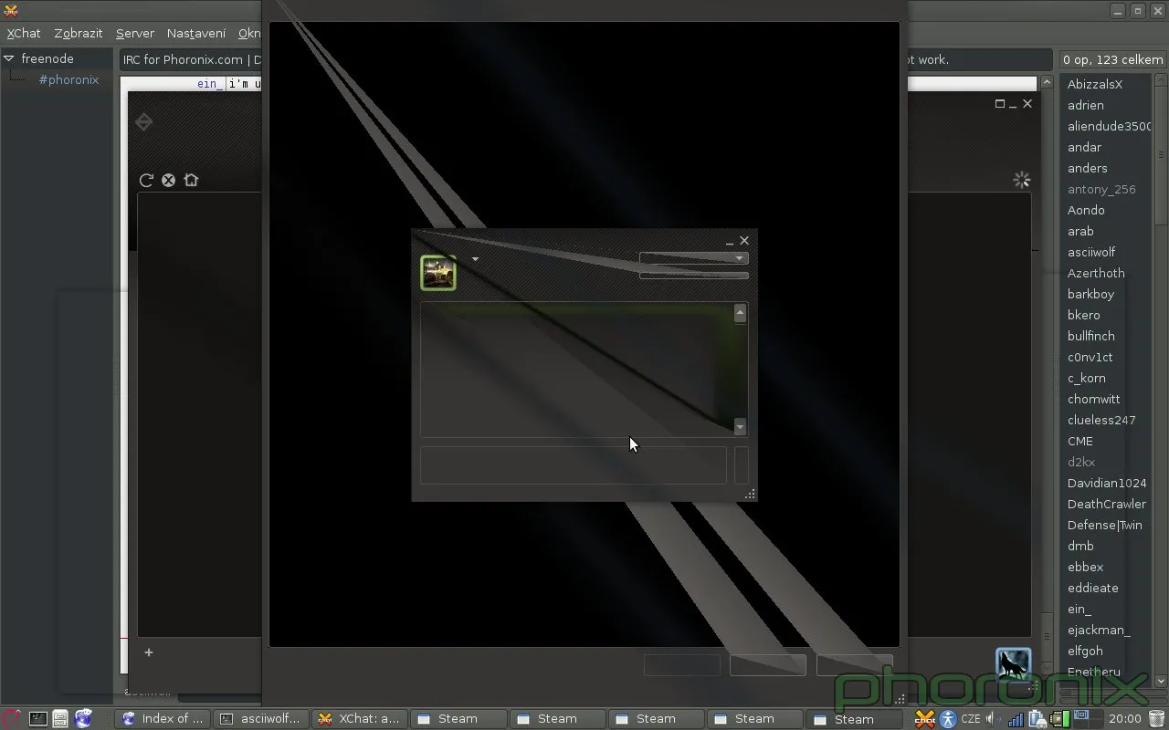This screenshot has width=1169, height=730.
Task: Select user clueless247 in the nick list
Action: [1101, 420]
